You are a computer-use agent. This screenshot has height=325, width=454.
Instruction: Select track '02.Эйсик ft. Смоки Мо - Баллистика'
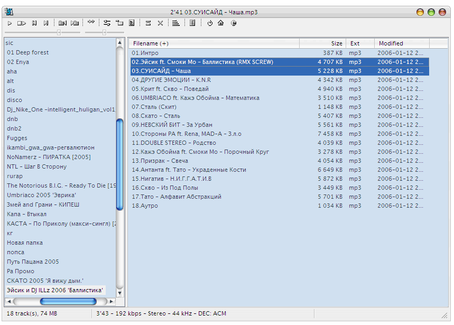[280, 62]
